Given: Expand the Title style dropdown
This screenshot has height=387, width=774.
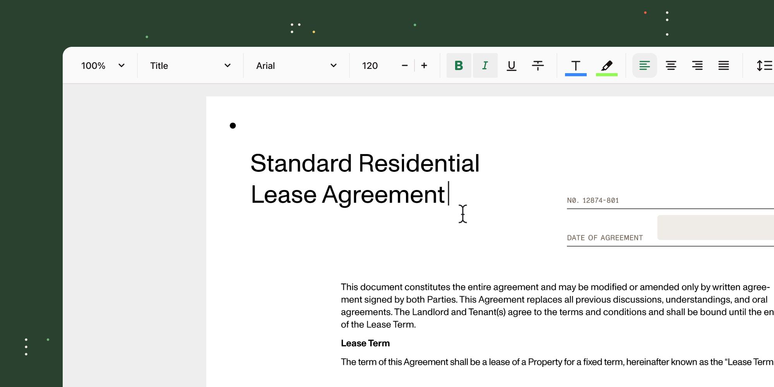Looking at the screenshot, I should (x=190, y=65).
